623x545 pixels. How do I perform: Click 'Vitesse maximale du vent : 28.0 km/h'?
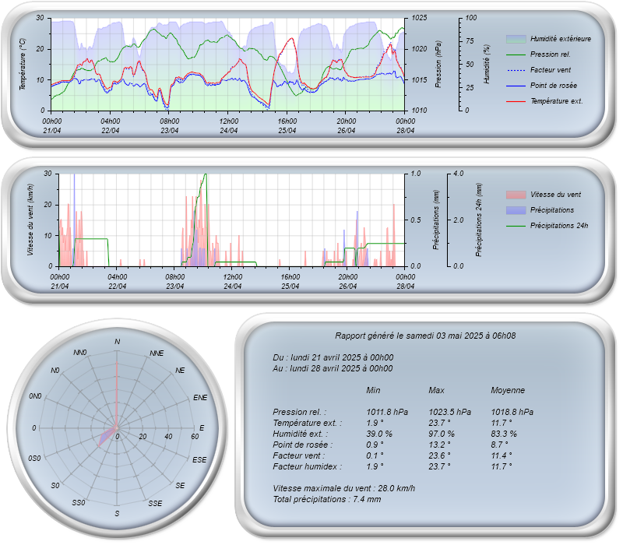click(343, 489)
